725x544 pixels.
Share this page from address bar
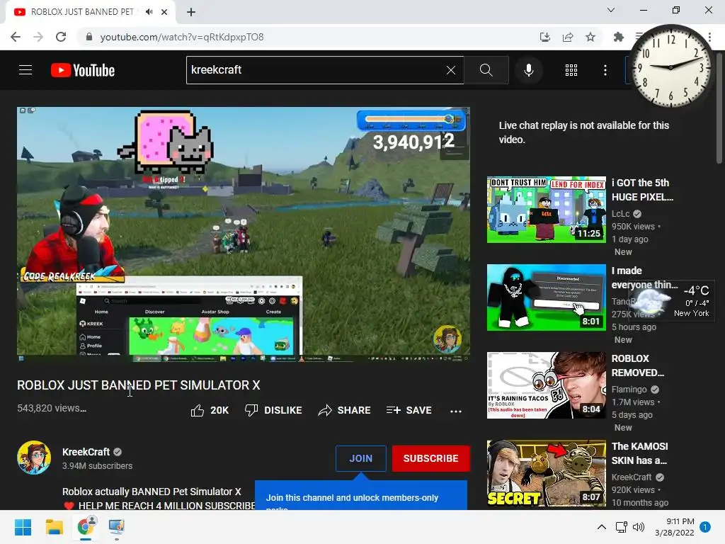click(x=568, y=37)
